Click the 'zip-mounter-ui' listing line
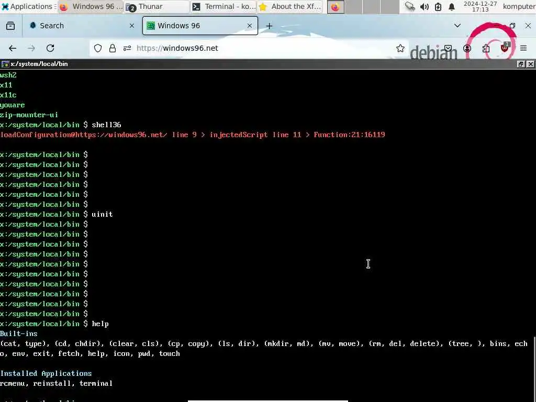Viewport: 536px width, 402px height. point(29,115)
